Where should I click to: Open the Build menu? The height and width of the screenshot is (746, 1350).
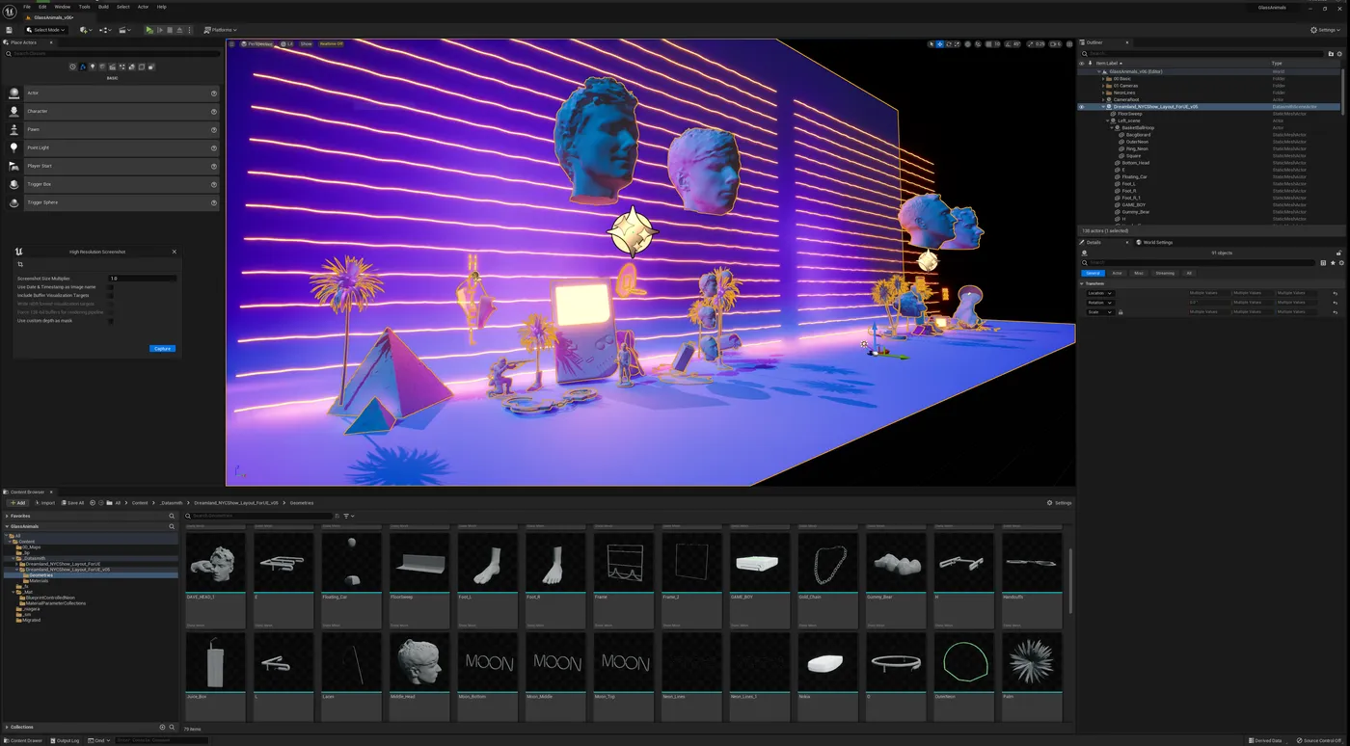pos(102,6)
